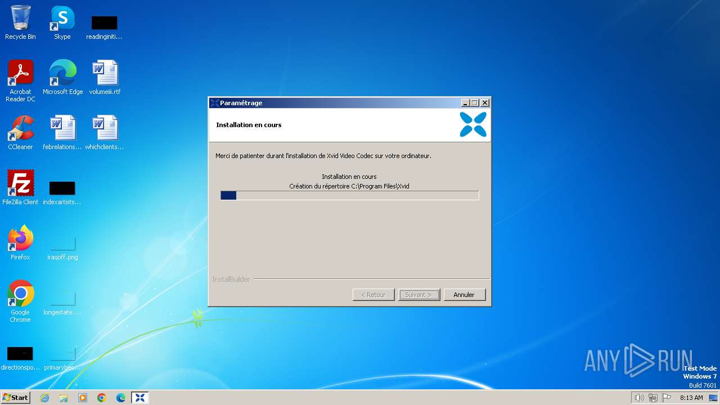Open the Recycle Bin desktop icon
This screenshot has width=720, height=405.
pos(20,22)
